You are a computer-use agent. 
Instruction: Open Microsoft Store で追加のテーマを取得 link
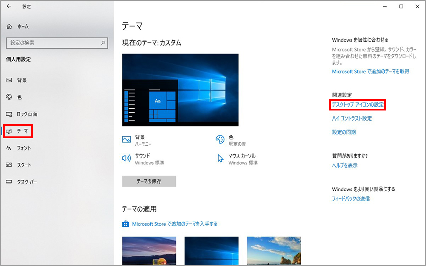point(371,71)
